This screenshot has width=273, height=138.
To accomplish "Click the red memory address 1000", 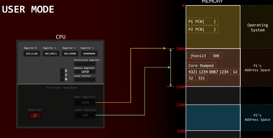I will 181,49.
